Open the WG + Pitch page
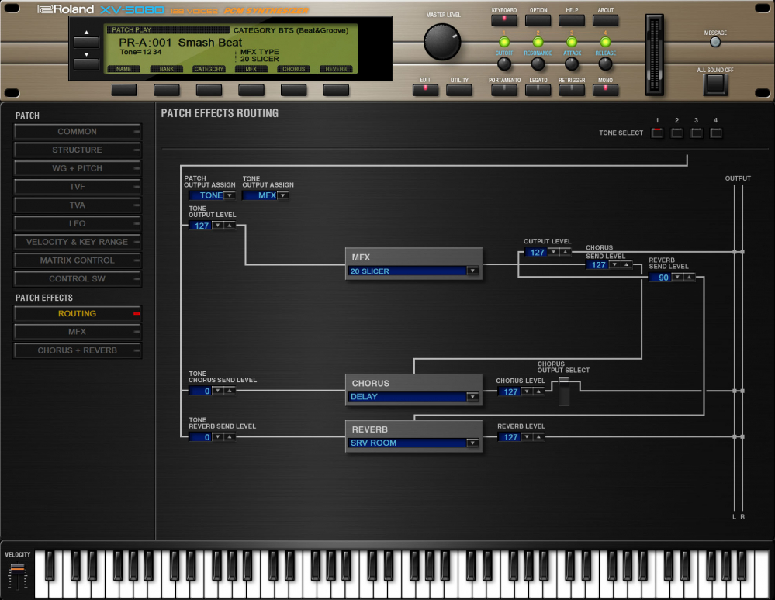The image size is (775, 600). (x=78, y=168)
